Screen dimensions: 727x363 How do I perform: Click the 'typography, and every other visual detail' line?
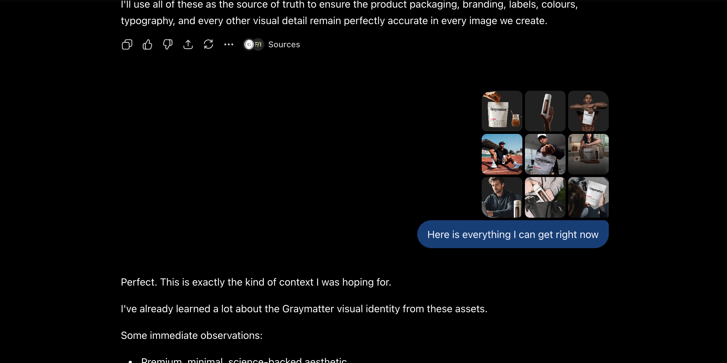point(334,21)
